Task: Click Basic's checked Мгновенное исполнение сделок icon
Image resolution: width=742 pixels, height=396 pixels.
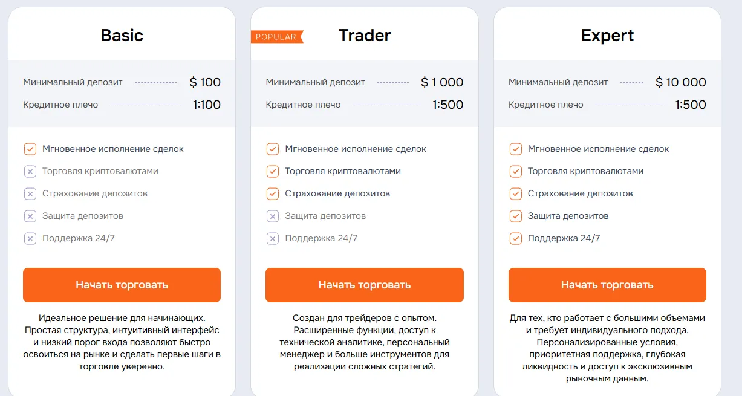Action: [30, 149]
